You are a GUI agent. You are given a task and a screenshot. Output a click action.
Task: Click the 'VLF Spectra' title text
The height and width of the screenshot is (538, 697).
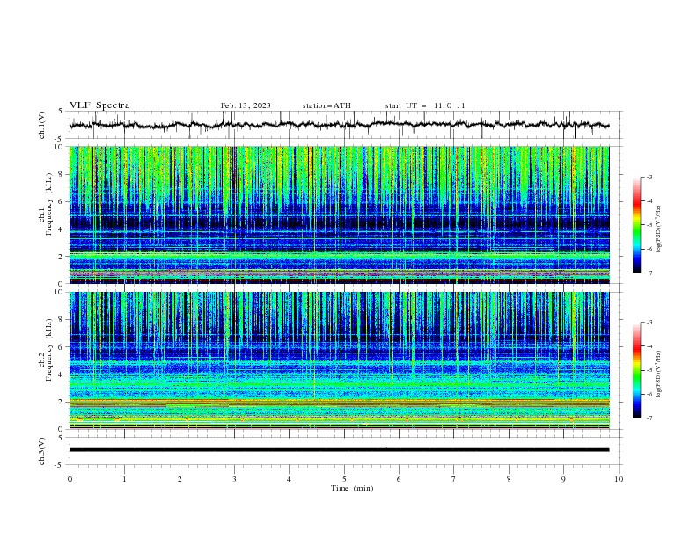click(99, 105)
